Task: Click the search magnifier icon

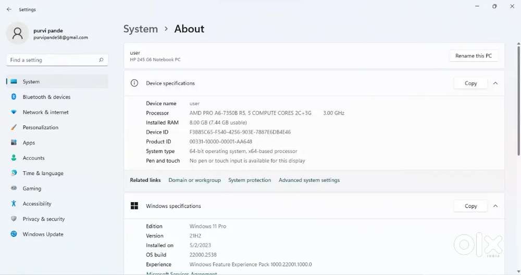Action: [101, 60]
